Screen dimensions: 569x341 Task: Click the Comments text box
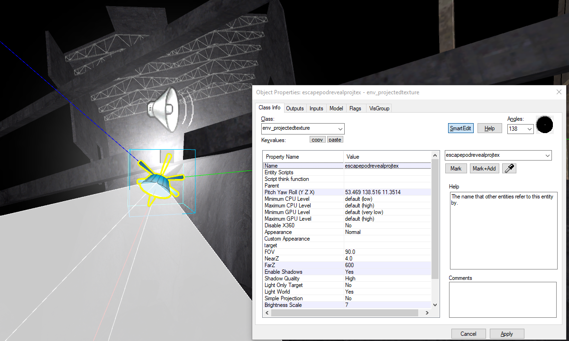point(503,300)
